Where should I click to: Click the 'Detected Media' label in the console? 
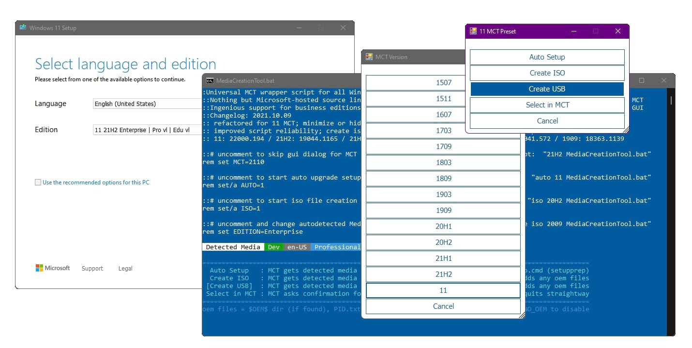(233, 247)
